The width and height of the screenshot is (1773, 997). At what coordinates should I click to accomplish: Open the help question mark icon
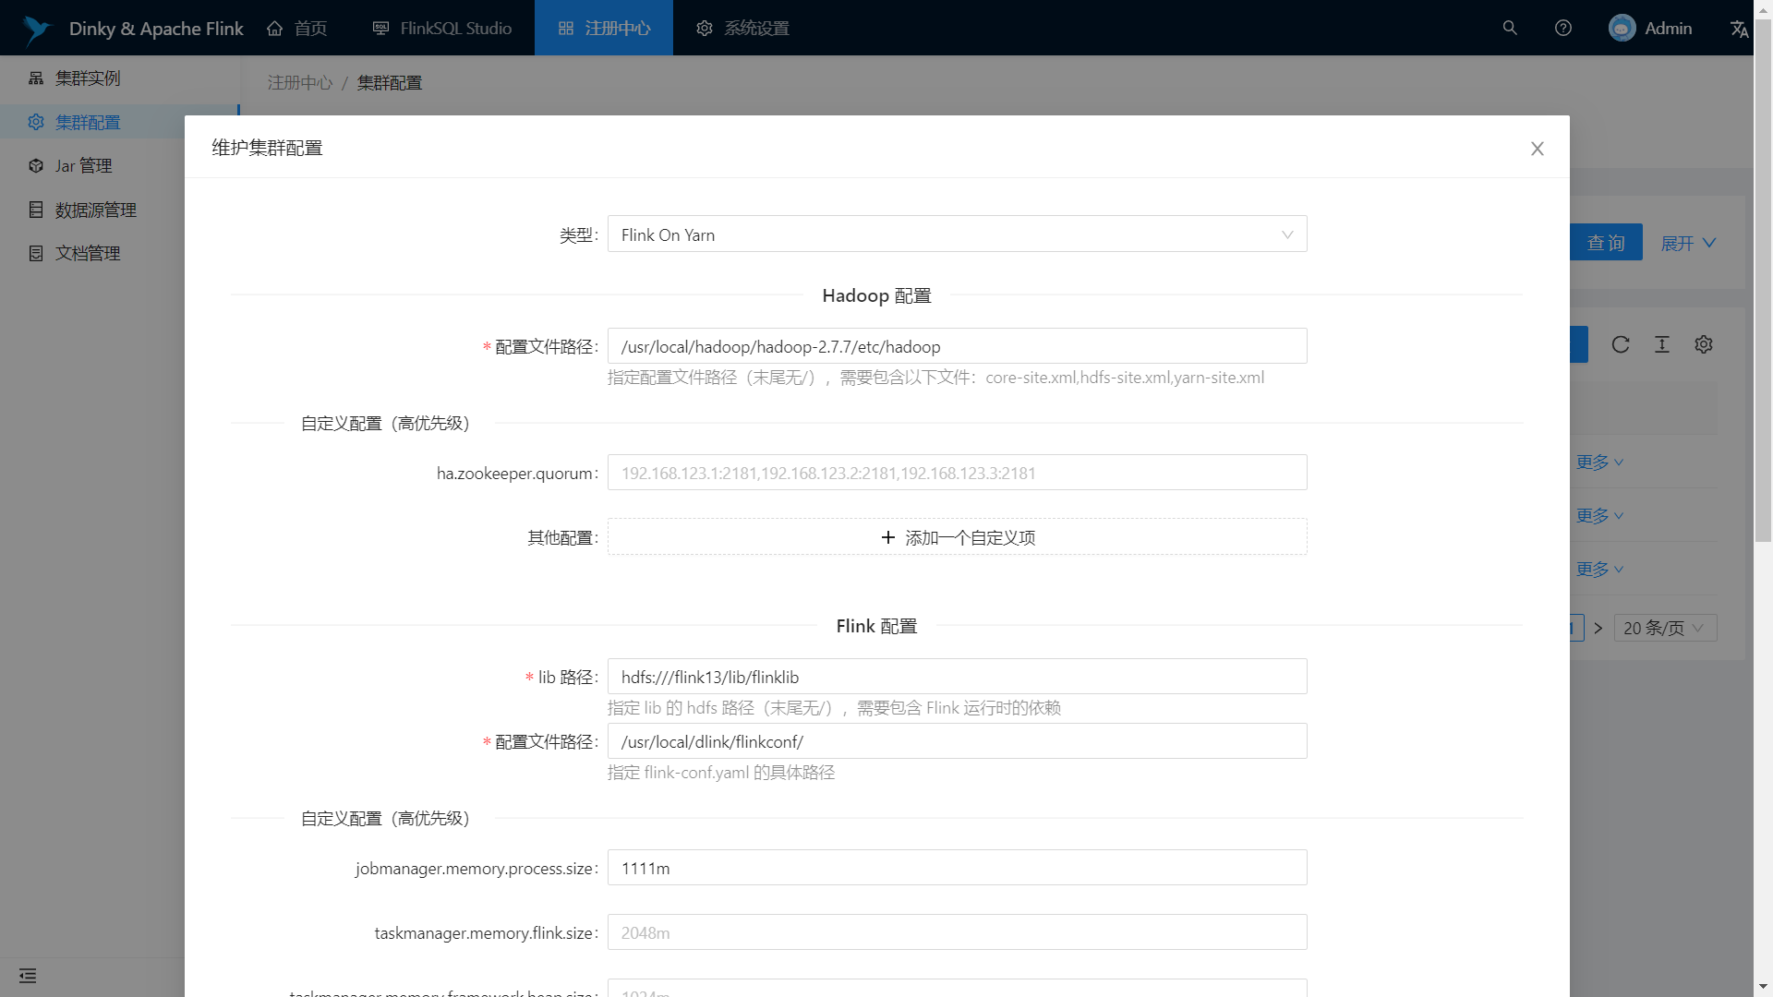[x=1563, y=28]
